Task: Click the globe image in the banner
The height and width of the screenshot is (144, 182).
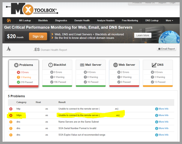Action: tap(169, 37)
